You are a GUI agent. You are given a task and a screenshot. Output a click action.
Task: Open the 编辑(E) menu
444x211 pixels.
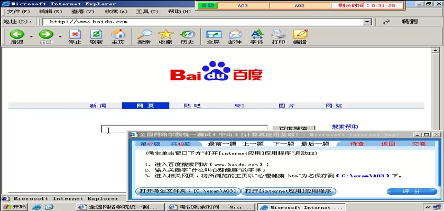click(50, 12)
